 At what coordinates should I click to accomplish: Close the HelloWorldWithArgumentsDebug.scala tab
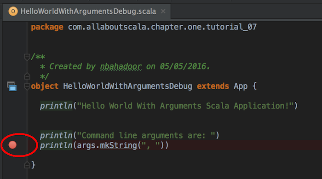[163, 12]
